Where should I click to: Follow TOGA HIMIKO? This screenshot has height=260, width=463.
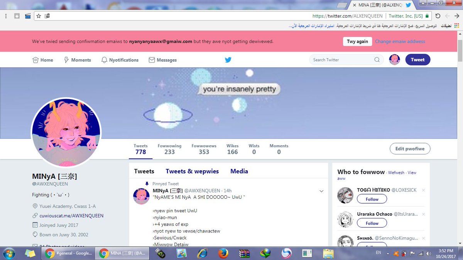[x=372, y=199]
